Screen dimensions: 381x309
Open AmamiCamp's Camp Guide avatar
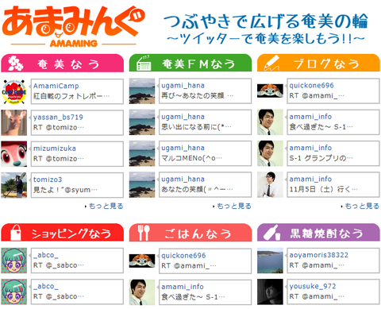[14, 91]
